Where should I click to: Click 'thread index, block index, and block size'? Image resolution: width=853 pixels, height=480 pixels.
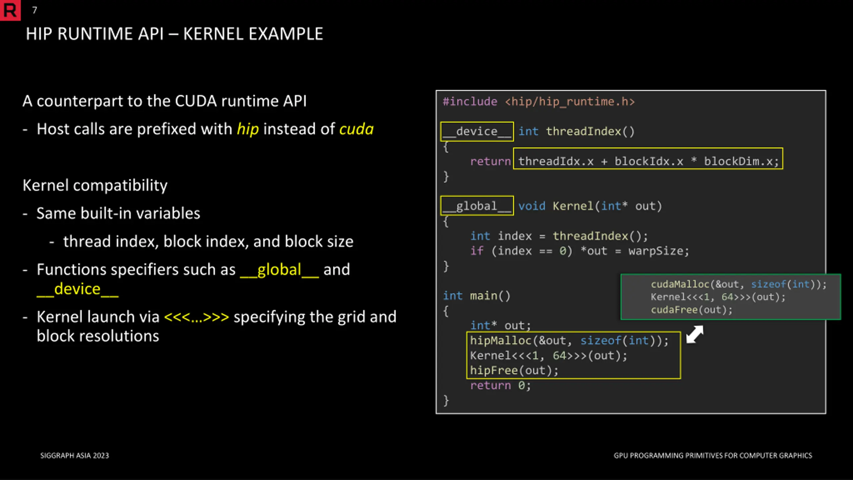(208, 242)
